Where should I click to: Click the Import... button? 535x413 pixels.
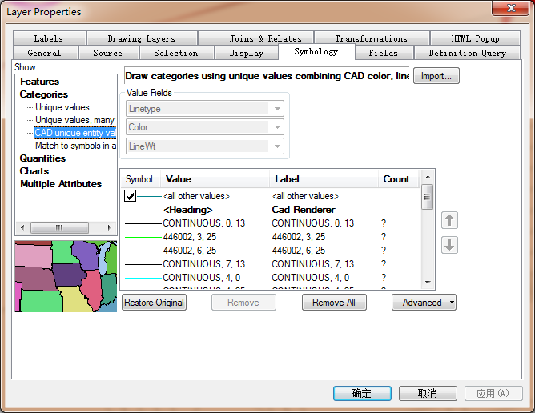436,76
